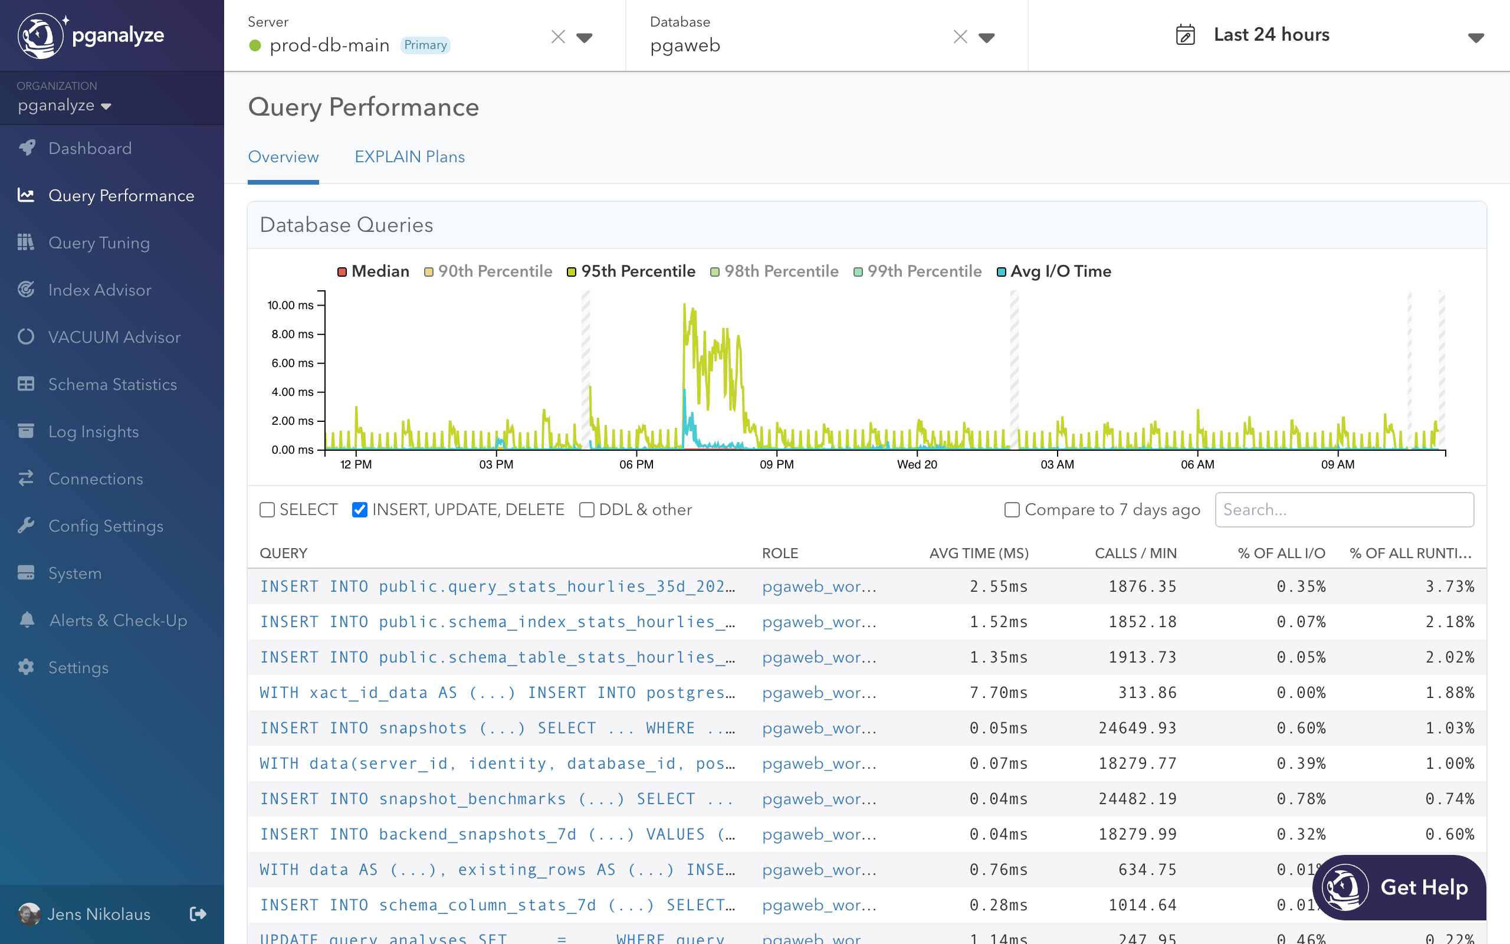Click the Connections arrows icon

26,479
